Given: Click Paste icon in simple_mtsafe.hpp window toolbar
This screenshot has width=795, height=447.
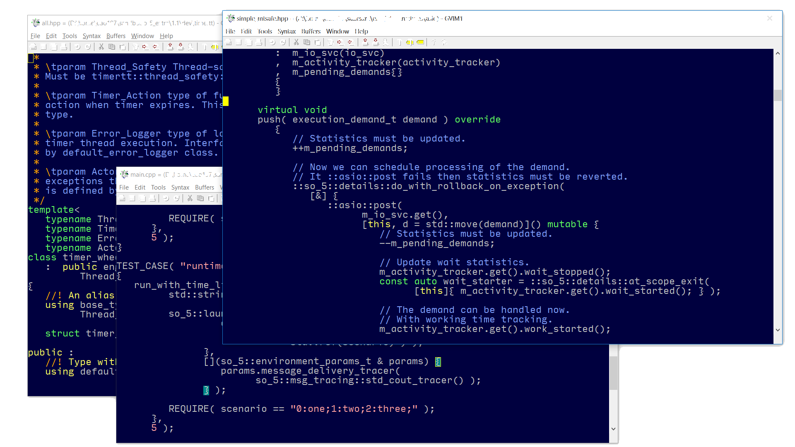Looking at the screenshot, I should 317,42.
